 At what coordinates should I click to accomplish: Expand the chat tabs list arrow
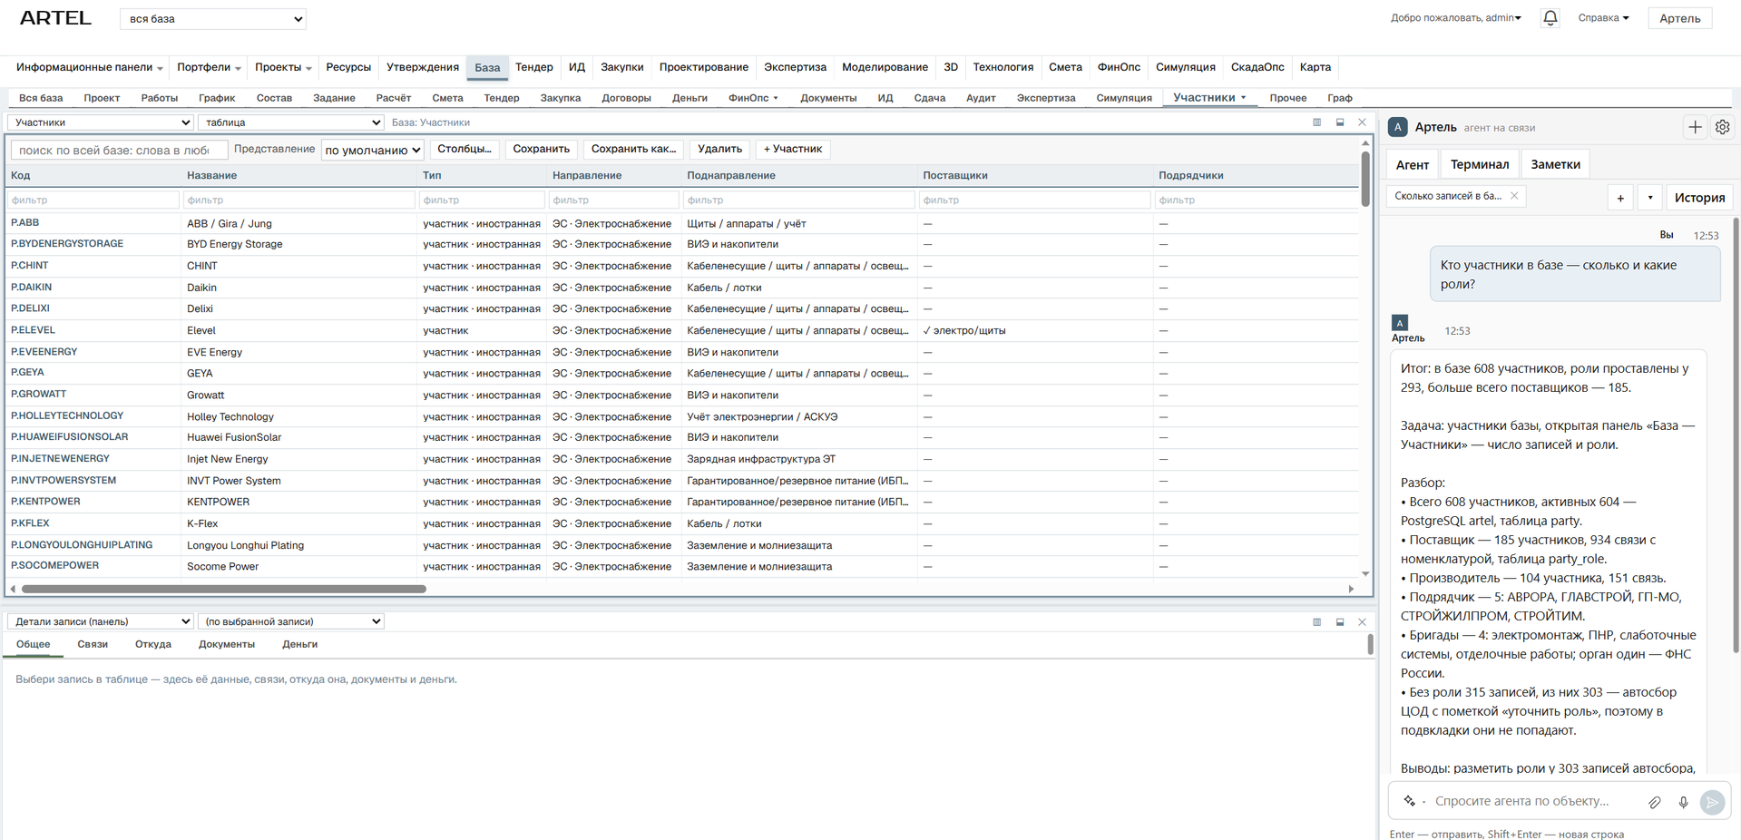(x=1650, y=198)
